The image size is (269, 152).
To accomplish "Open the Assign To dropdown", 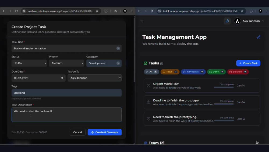I will tap(94, 78).
